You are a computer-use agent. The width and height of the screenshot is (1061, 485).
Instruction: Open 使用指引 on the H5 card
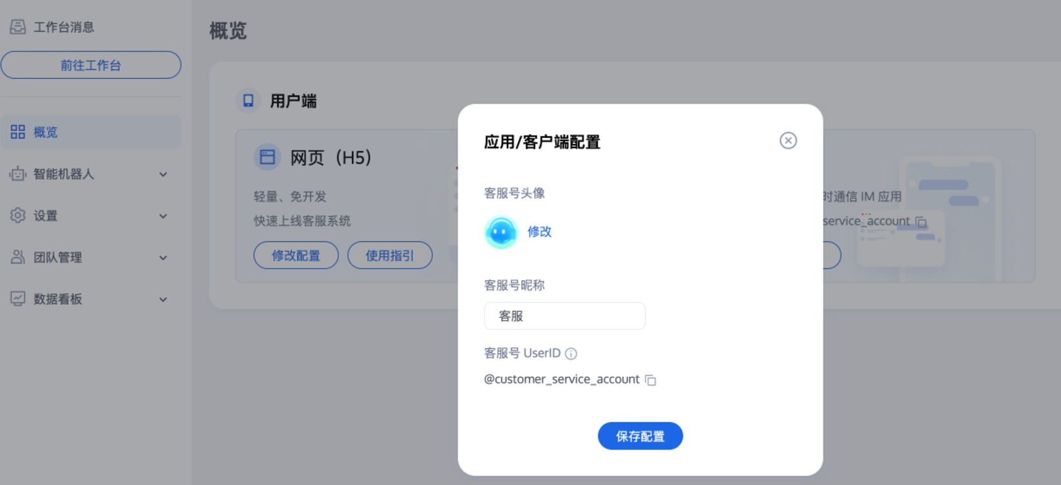click(390, 255)
